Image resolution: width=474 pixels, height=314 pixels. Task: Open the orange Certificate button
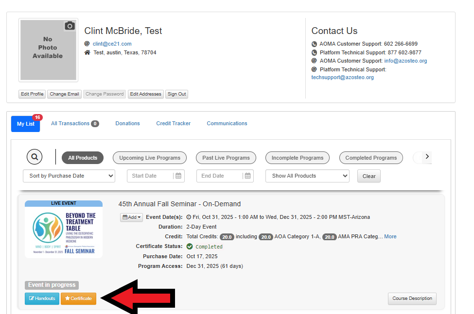[78, 298]
